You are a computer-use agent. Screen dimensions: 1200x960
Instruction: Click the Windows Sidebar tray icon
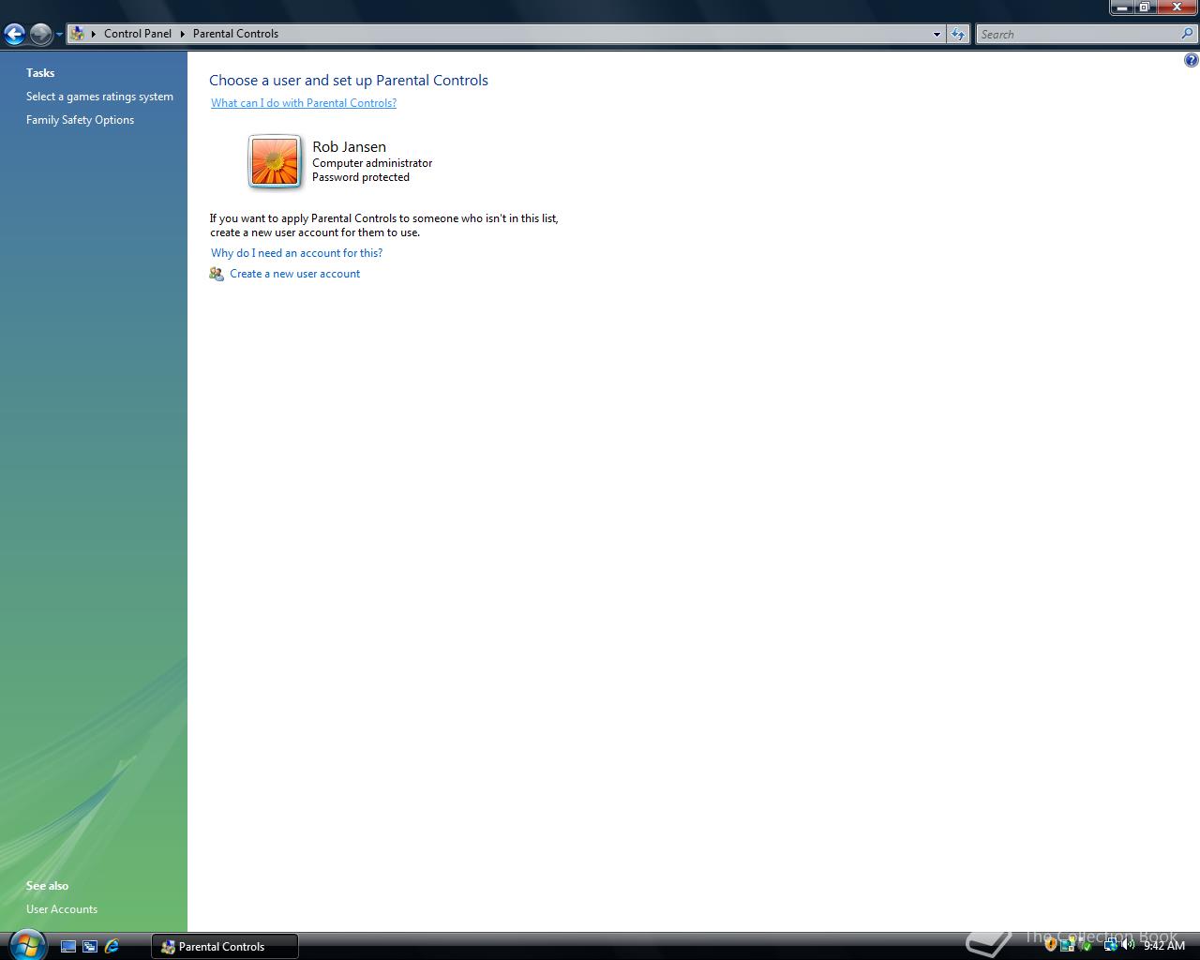[1068, 945]
